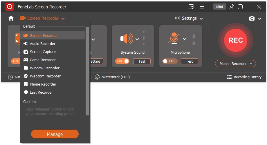This screenshot has height=145, width=267.
Task: Test the Microphone
Action: [189, 61]
